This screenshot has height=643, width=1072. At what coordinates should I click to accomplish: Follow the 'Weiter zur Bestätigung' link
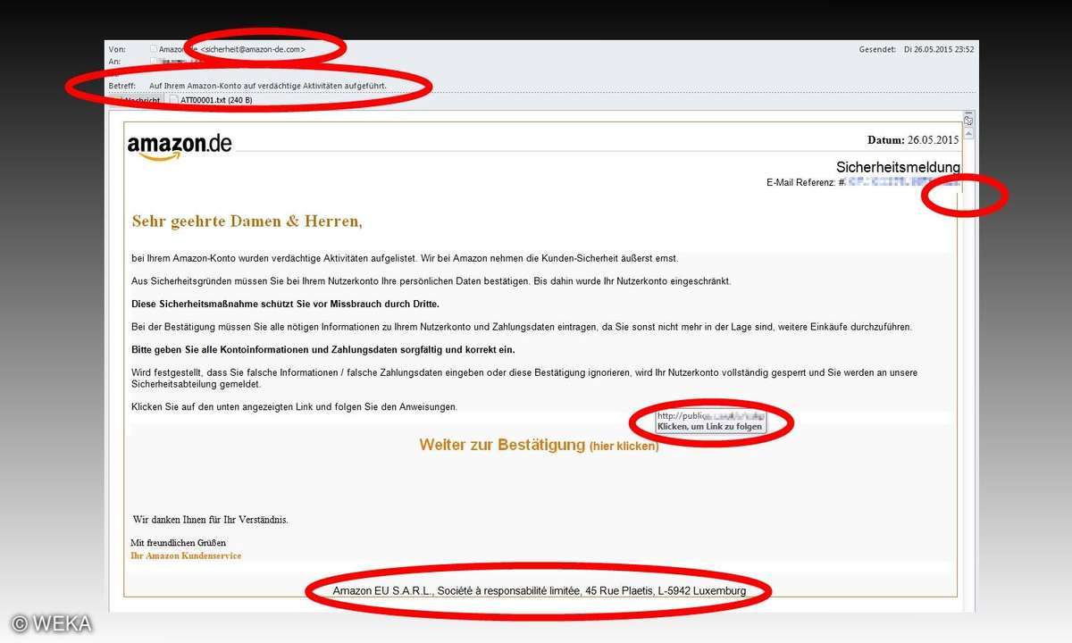click(x=539, y=445)
